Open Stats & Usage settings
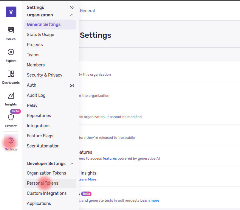Image resolution: width=240 pixels, height=210 pixels. pos(41,35)
